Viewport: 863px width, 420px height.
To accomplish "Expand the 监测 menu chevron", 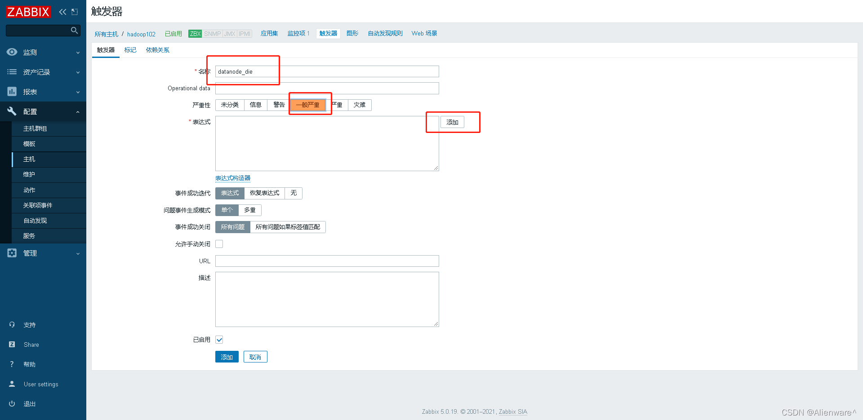I will coord(78,53).
